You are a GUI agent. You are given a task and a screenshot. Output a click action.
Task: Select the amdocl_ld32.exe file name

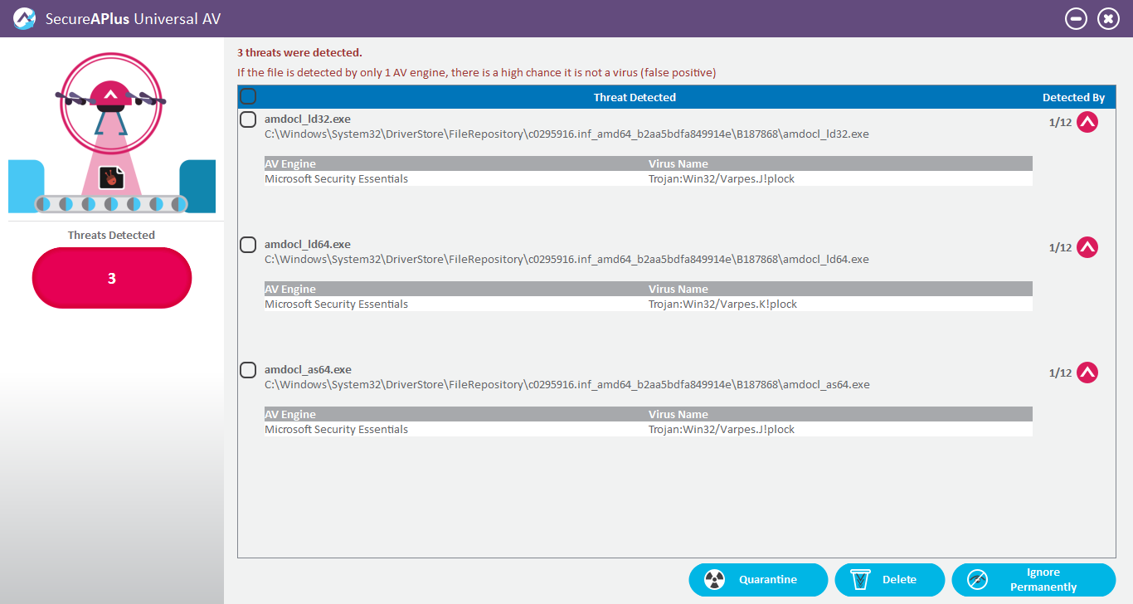(308, 119)
